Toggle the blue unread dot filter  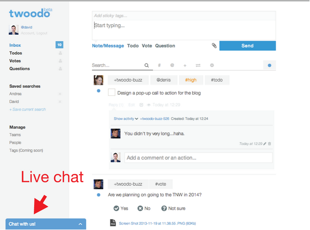click(x=269, y=65)
